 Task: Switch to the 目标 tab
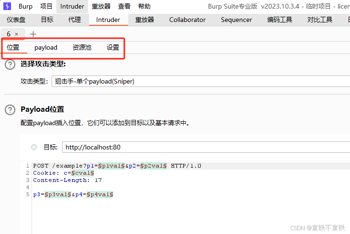[x=47, y=20]
